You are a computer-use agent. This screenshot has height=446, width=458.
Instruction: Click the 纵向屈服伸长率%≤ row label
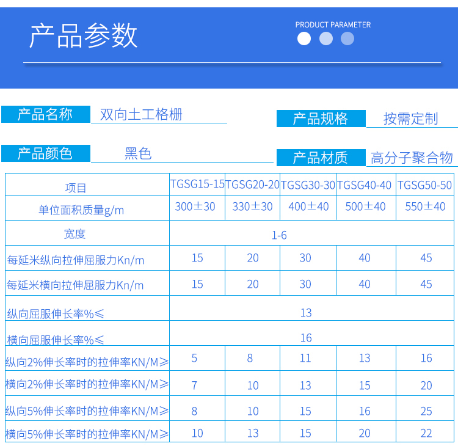[x=56, y=314]
